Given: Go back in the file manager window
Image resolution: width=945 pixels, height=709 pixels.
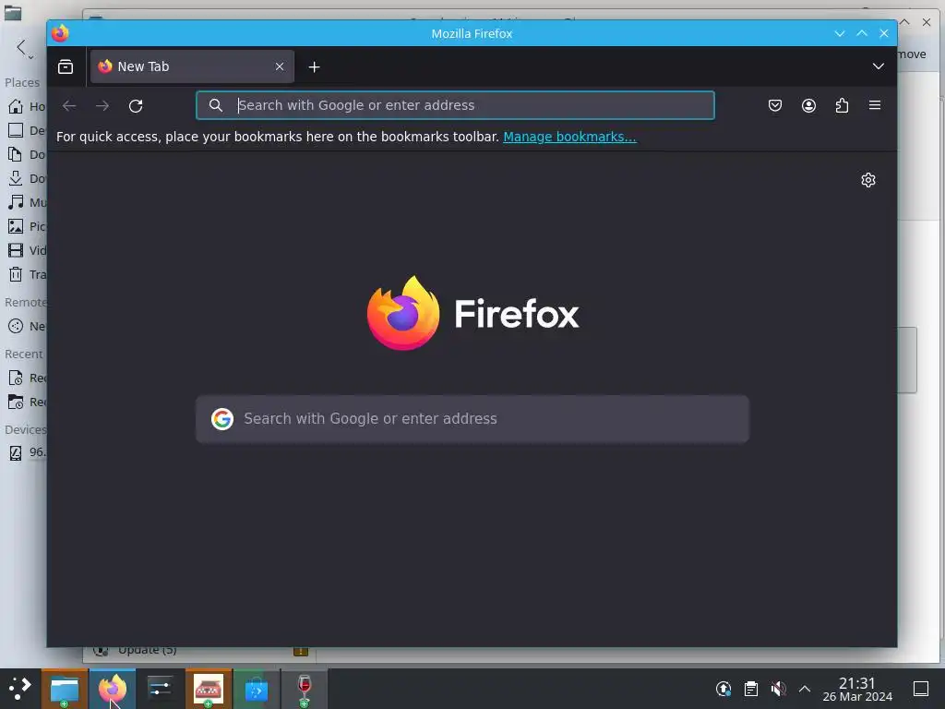Looking at the screenshot, I should point(22,48).
